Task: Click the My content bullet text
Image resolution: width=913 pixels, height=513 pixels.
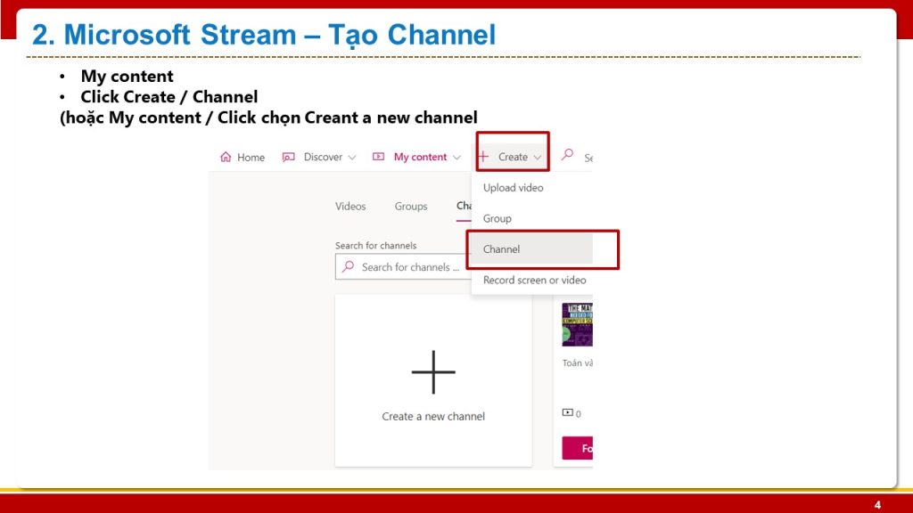Action: pos(127,77)
